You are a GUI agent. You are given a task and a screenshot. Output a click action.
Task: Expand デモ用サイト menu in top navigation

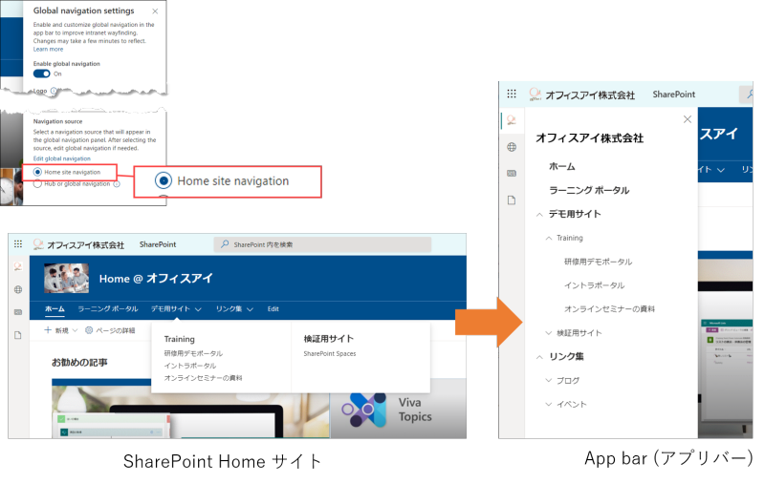[x=176, y=308]
